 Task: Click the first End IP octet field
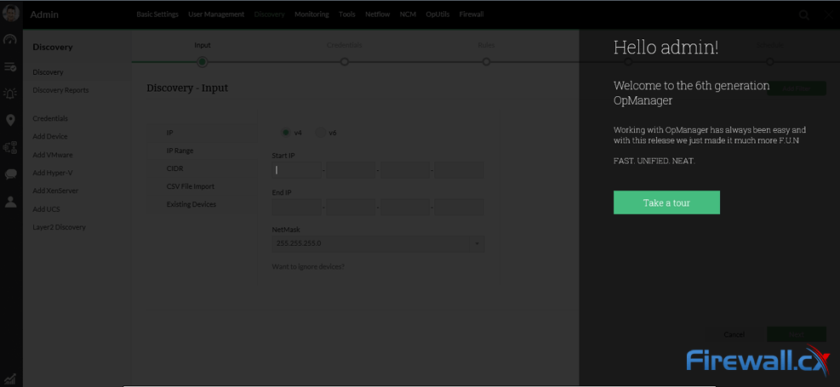click(x=297, y=208)
